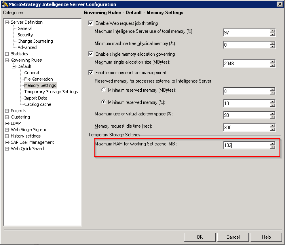The image size is (285, 245).
Task: Expand the Statistics tree node
Action: (7, 54)
